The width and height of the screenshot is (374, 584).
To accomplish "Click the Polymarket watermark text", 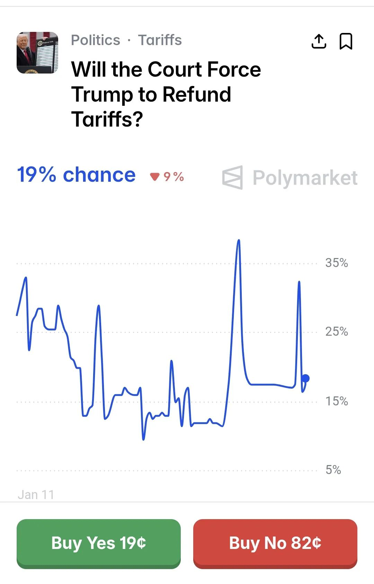I will click(305, 178).
